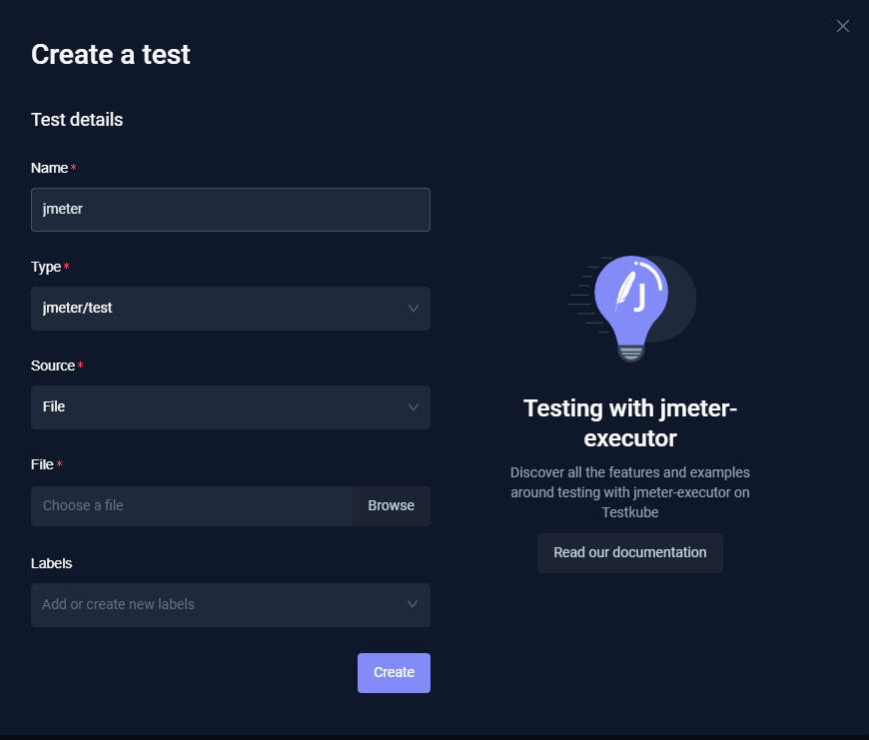The height and width of the screenshot is (740, 869).
Task: Submit with the Create button
Action: tap(394, 673)
